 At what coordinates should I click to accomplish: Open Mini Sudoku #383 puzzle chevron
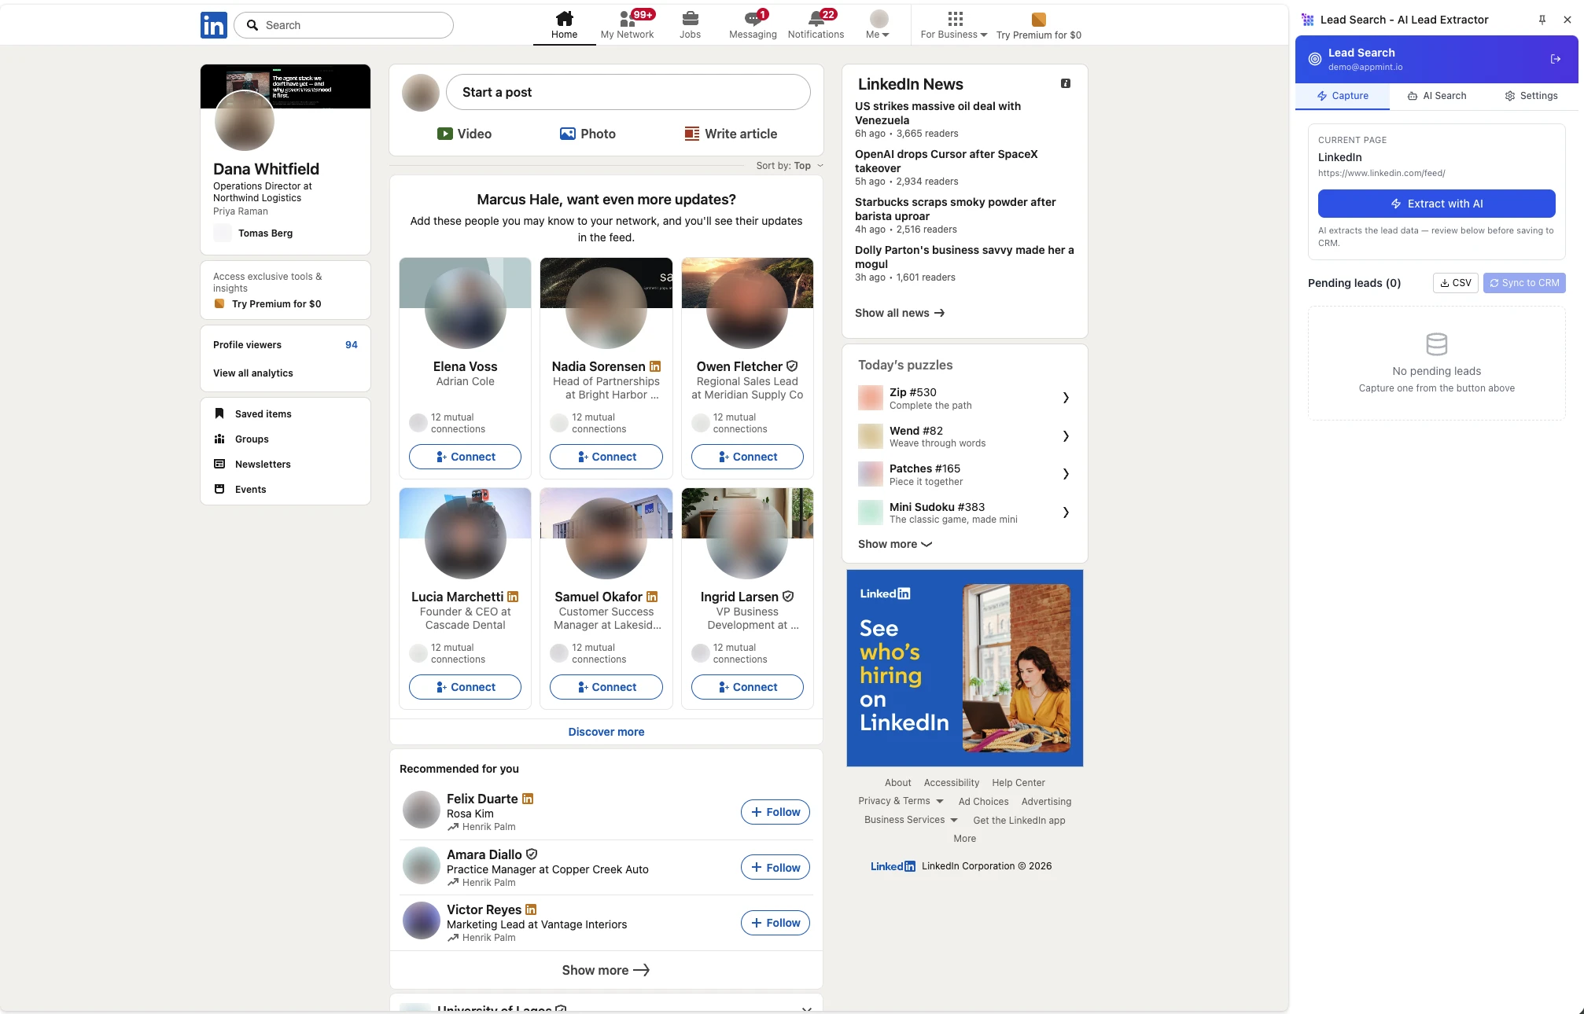1066,513
